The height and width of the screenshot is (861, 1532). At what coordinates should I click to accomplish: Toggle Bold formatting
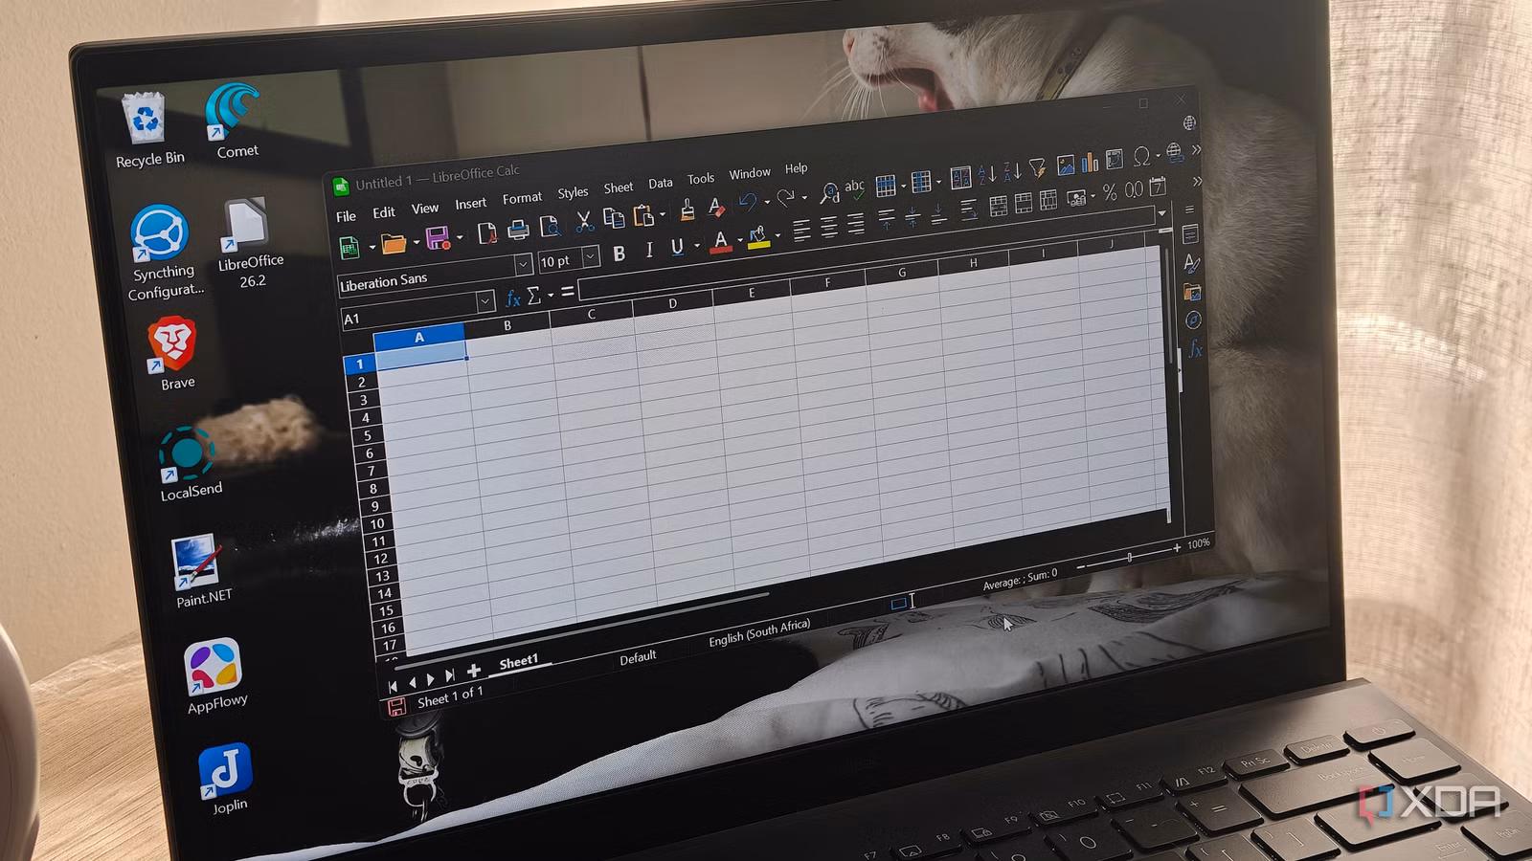(620, 254)
